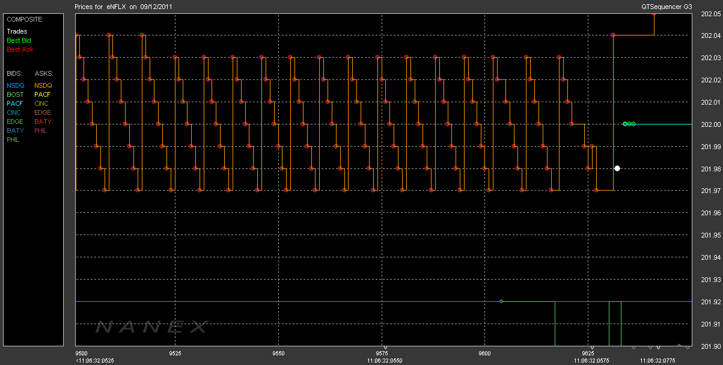Click the 9600 sequence axis label

pyautogui.click(x=484, y=353)
